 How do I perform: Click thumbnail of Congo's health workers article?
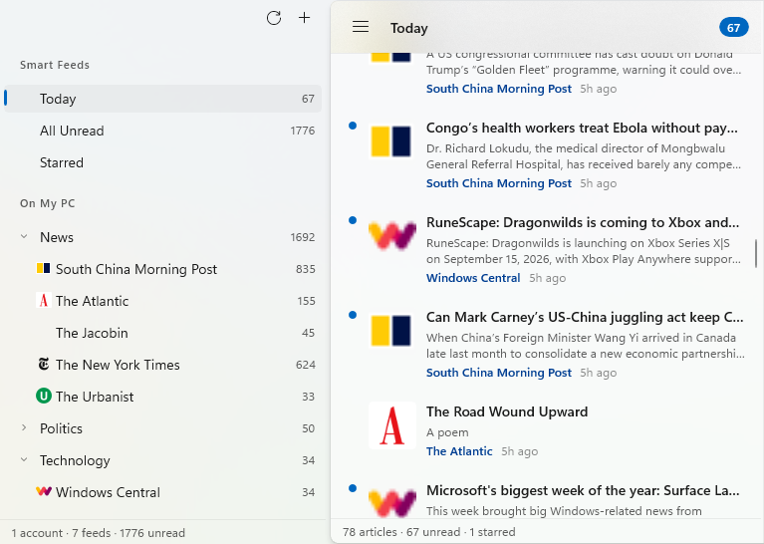coord(391,141)
